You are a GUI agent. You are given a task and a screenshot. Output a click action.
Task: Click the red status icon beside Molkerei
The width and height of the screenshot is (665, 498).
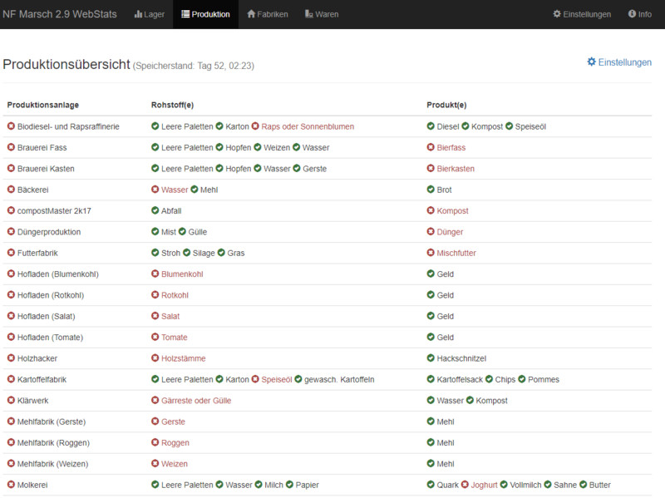pos(11,485)
